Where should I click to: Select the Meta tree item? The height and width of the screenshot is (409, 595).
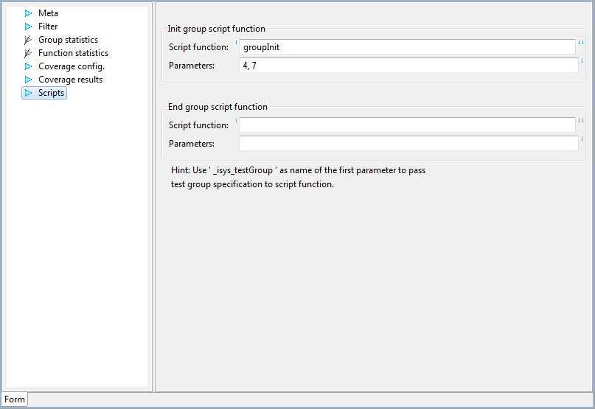click(x=48, y=13)
